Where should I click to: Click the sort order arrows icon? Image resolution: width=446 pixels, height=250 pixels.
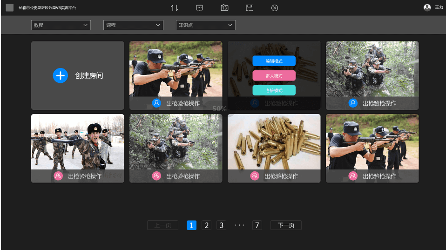175,7
